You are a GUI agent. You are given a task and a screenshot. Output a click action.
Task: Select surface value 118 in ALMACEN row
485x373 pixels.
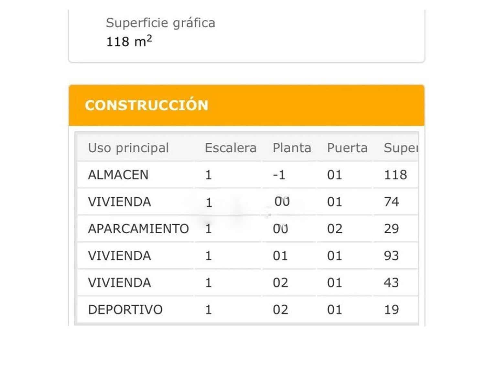[x=395, y=175]
